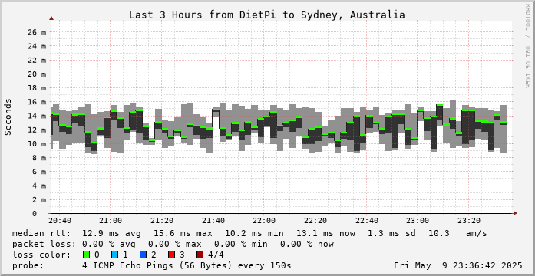The image size is (535, 276).
Task: Click the '0.00 % max' packet loss value
Action: 174,244
